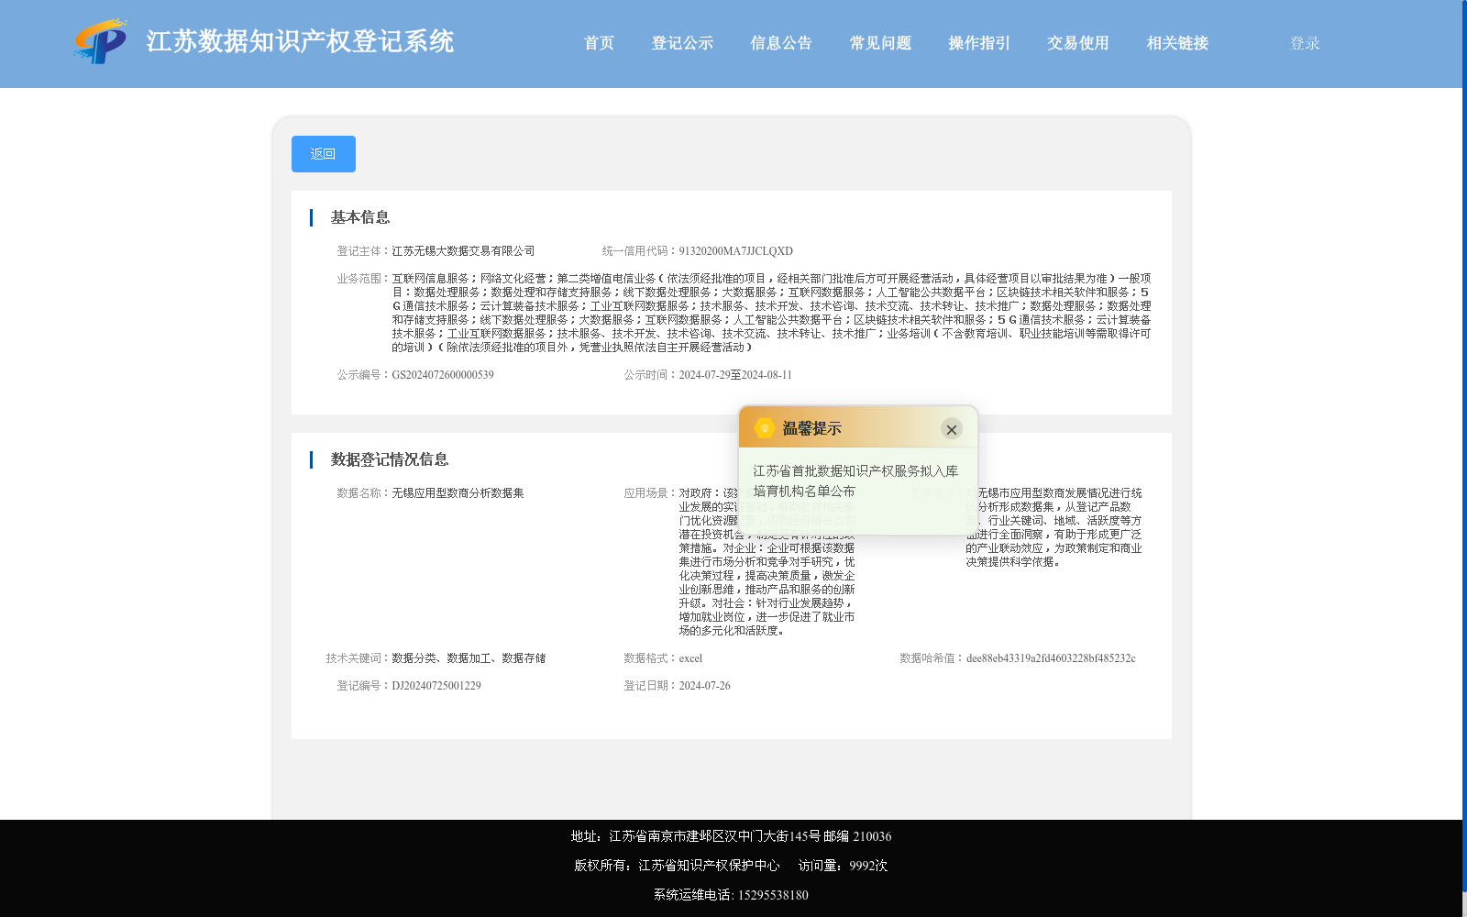Open the 首页 menu item
1467x917 pixels.
599,43
